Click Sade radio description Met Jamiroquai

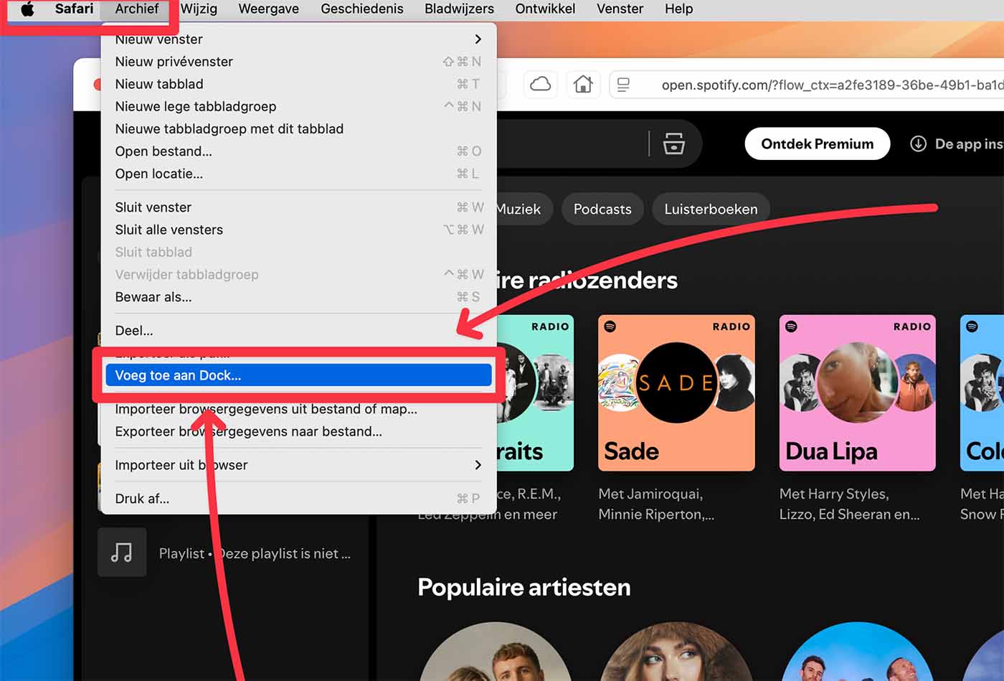656,504
